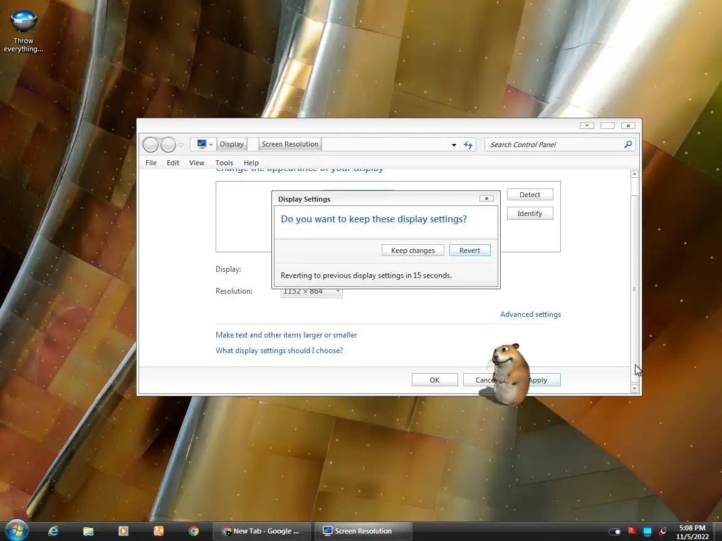Screen dimensions: 722x541
Task: Open the Help menu
Action: [x=251, y=163]
